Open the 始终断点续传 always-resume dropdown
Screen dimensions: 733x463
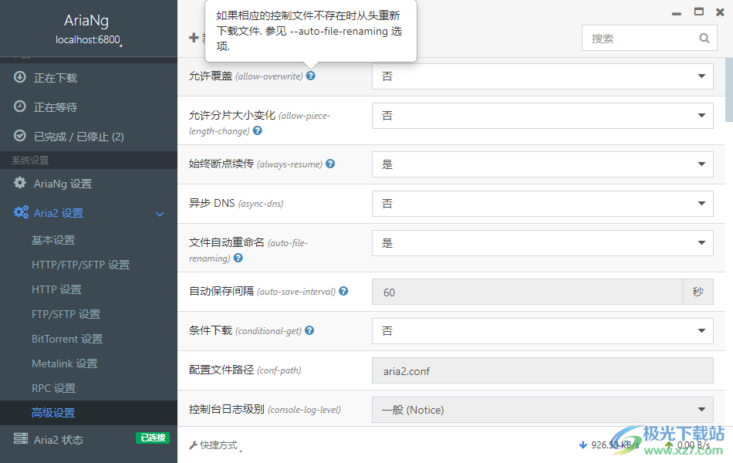coord(542,164)
